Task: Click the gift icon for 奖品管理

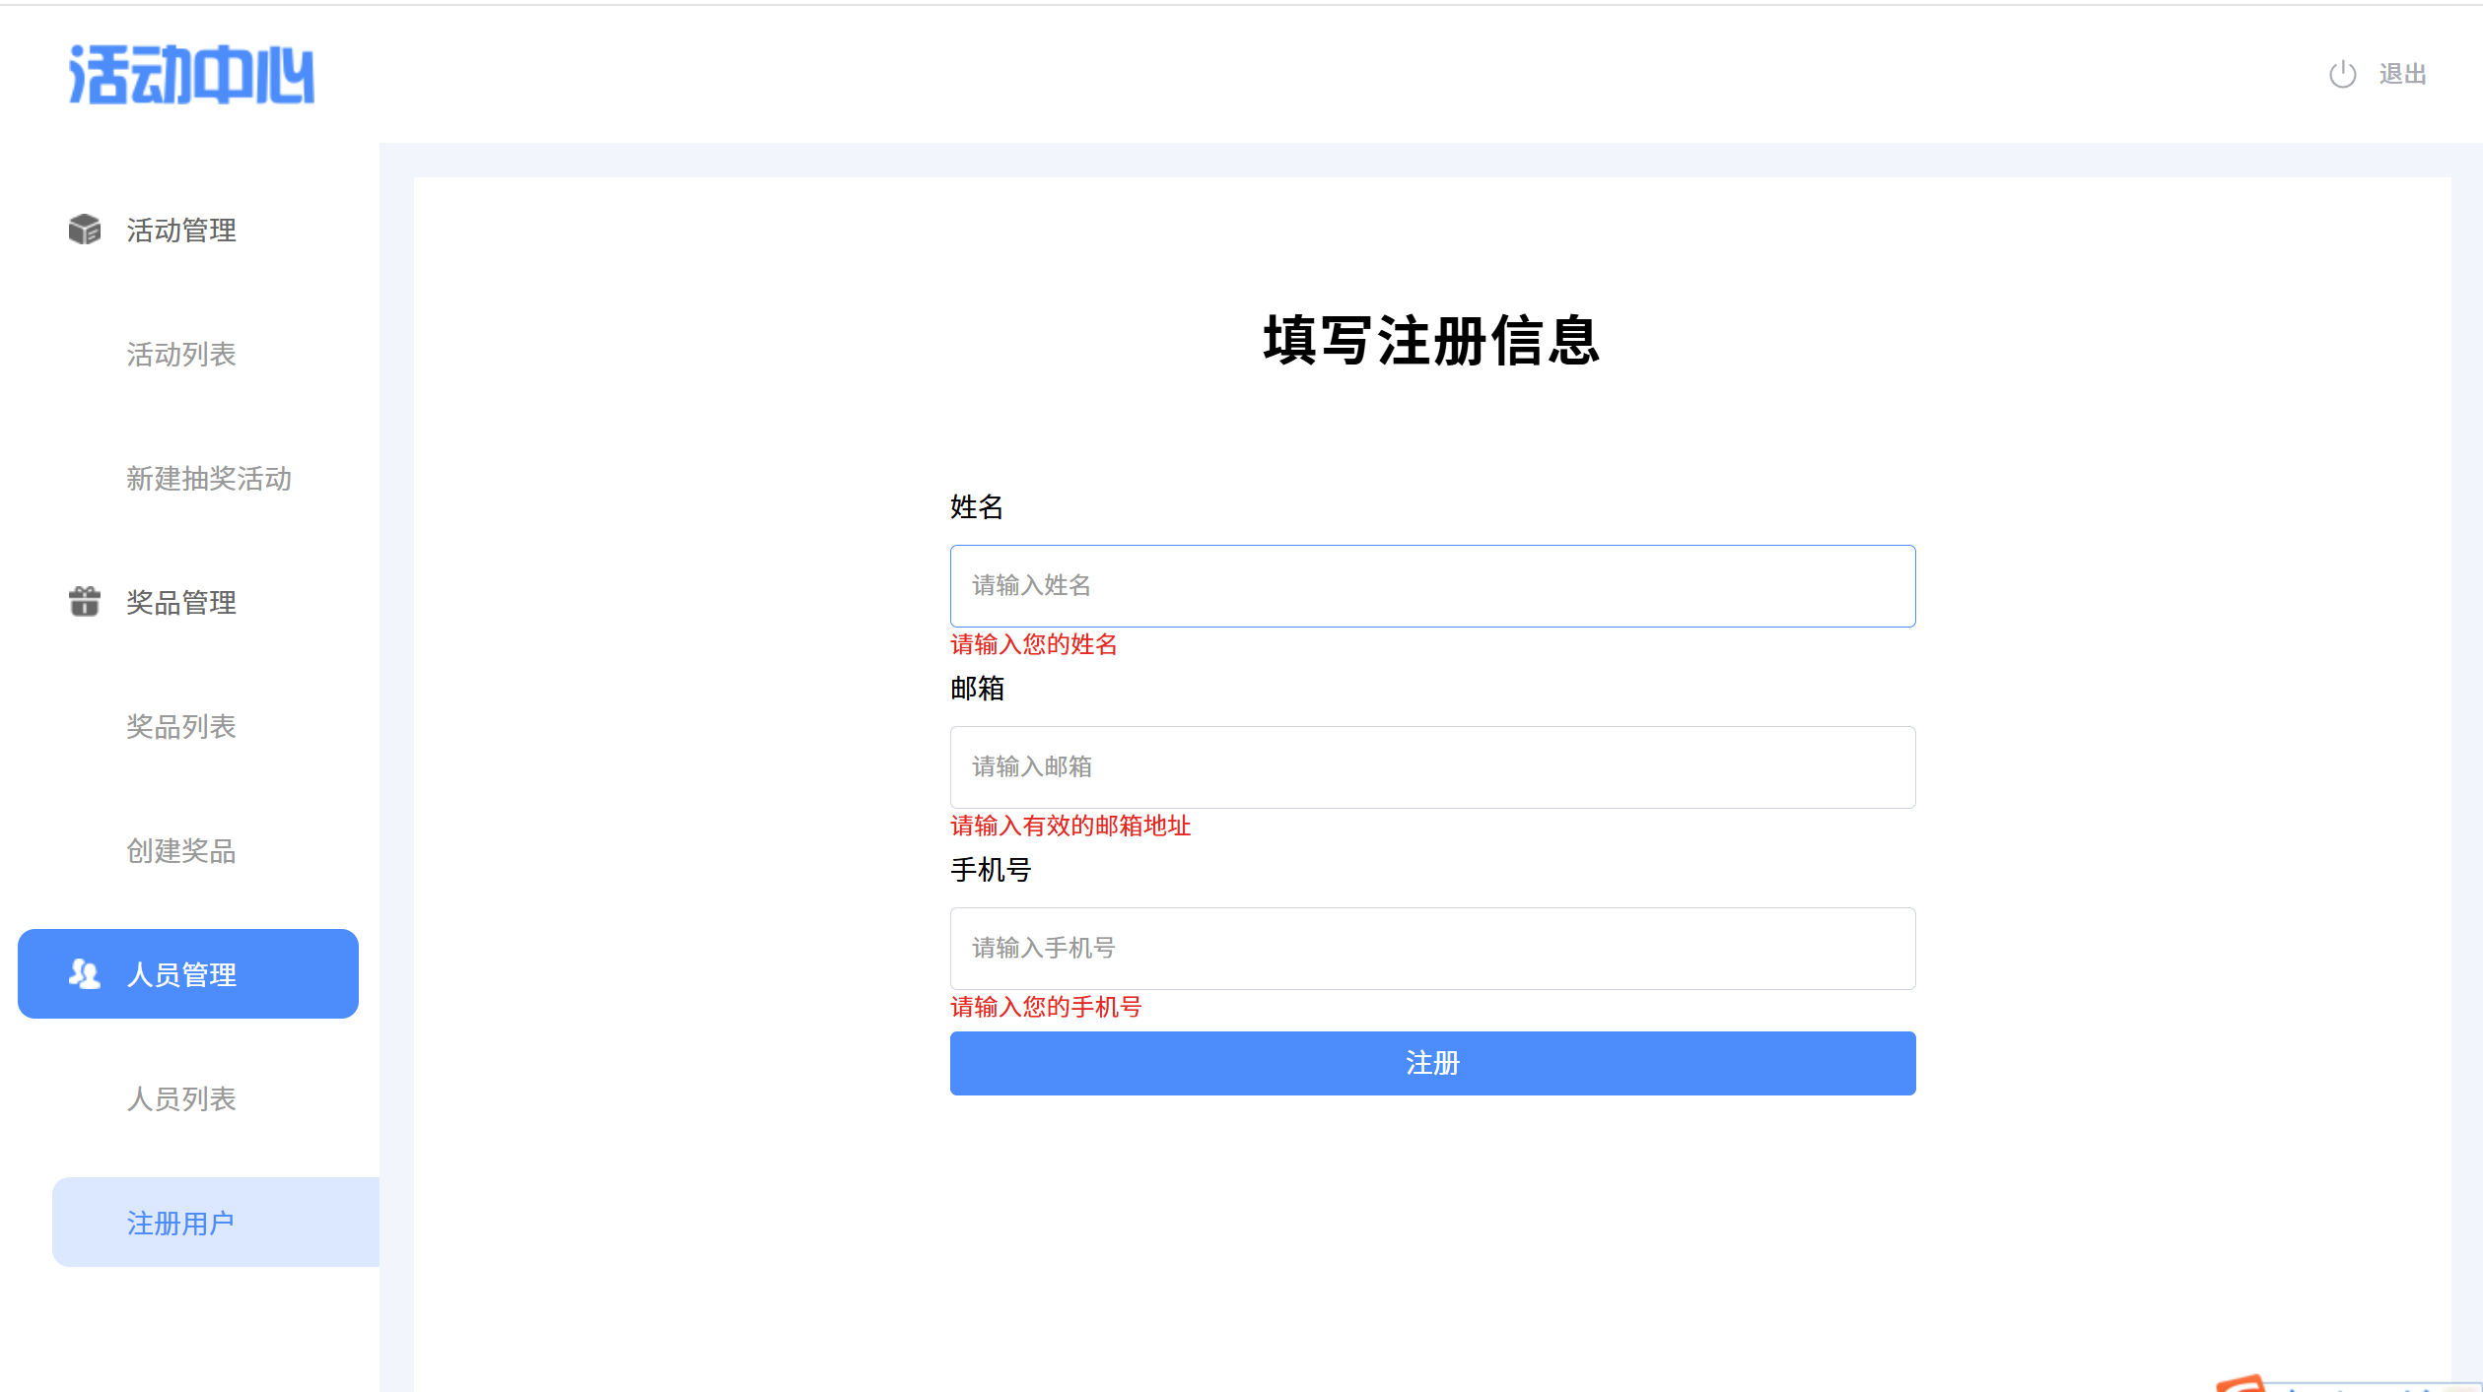Action: click(x=85, y=602)
